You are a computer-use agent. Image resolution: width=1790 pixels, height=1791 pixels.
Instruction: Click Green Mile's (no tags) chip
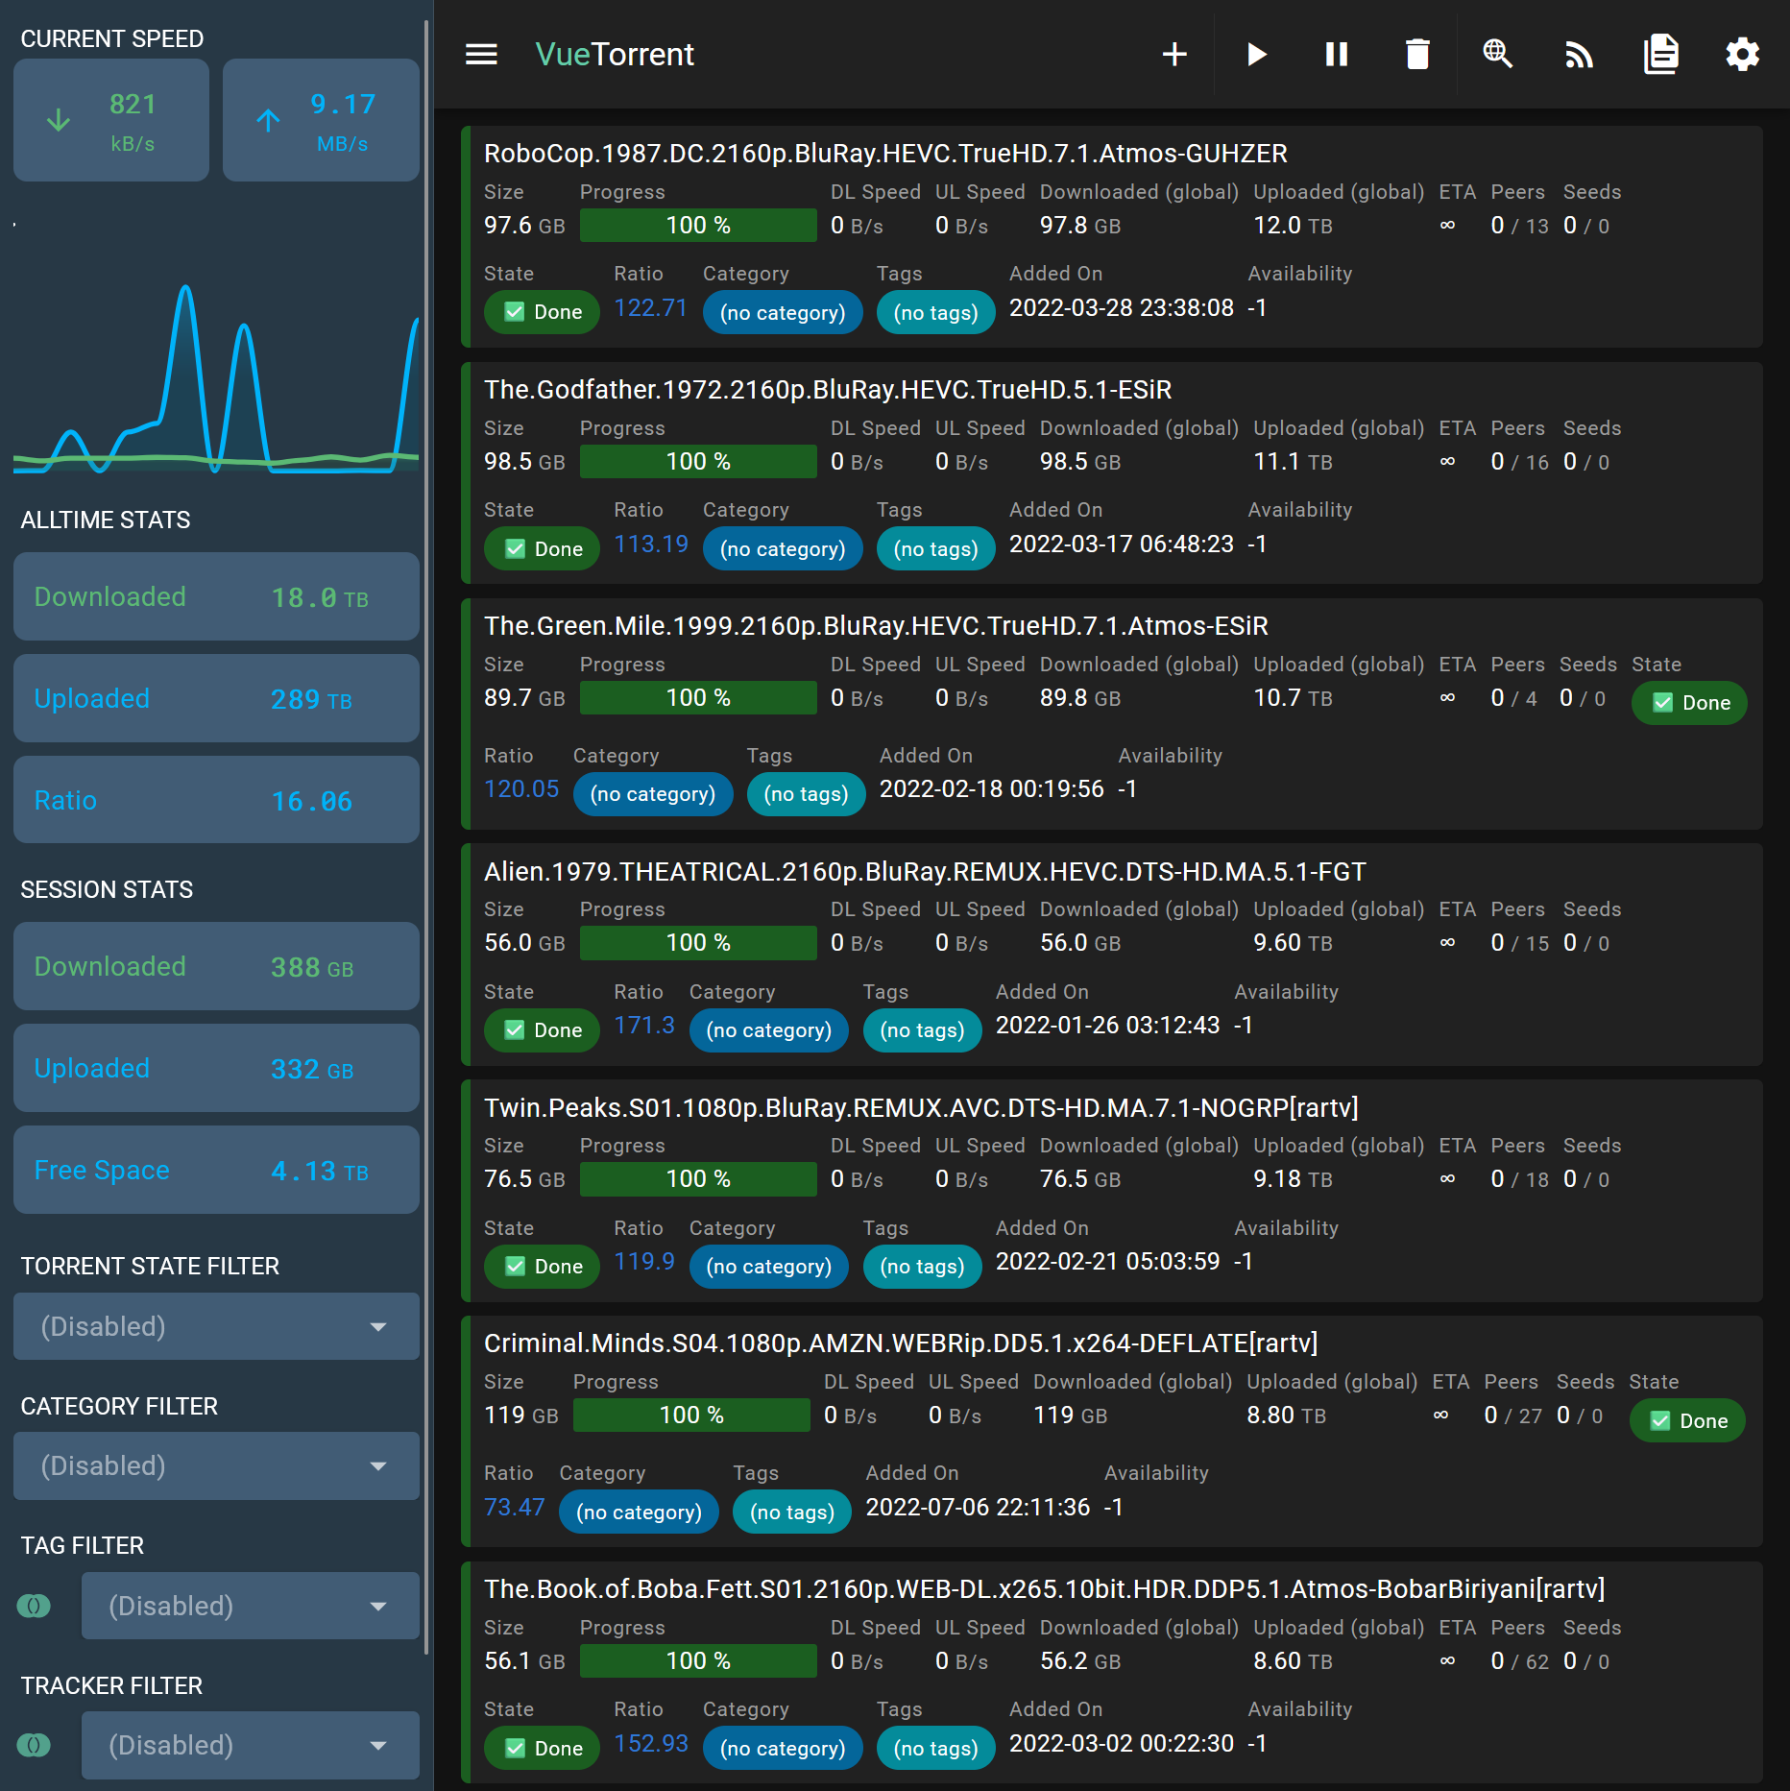(806, 794)
